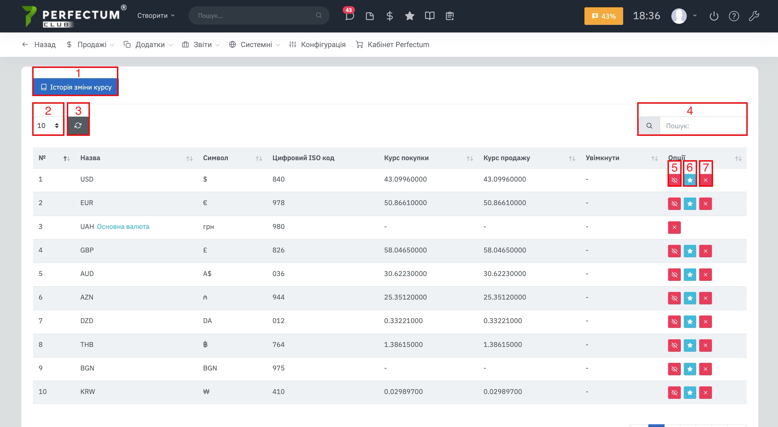Expand the Створити dropdown

(156, 16)
